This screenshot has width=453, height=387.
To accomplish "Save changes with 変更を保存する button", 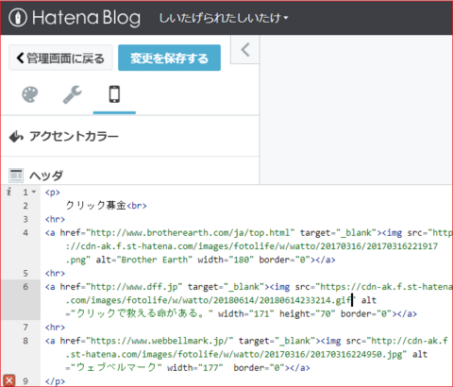I will pos(169,58).
